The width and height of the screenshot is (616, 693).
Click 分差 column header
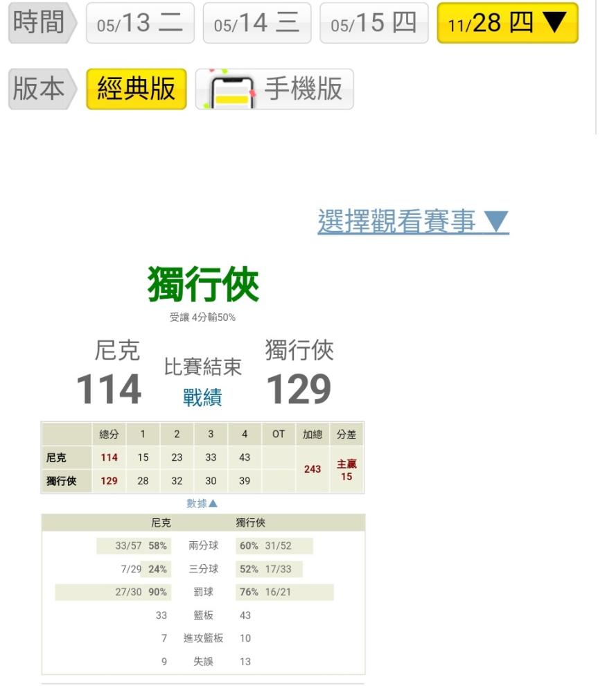pyautogui.click(x=346, y=434)
